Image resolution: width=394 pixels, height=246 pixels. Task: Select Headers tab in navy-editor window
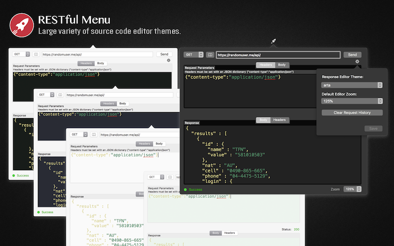(108, 103)
